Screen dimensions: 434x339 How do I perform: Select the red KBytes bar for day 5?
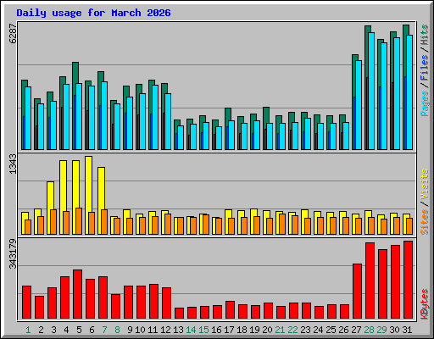[x=78, y=294]
